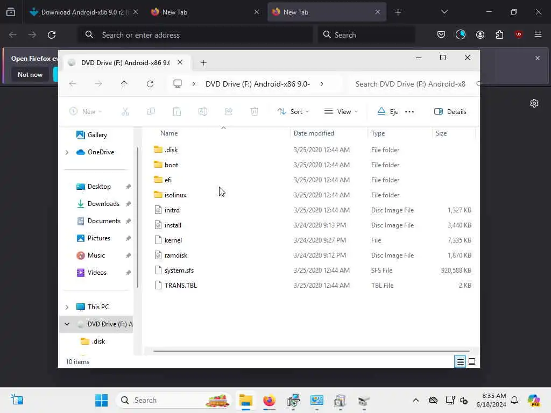Sort by Name column header
The height and width of the screenshot is (413, 551).
click(169, 133)
